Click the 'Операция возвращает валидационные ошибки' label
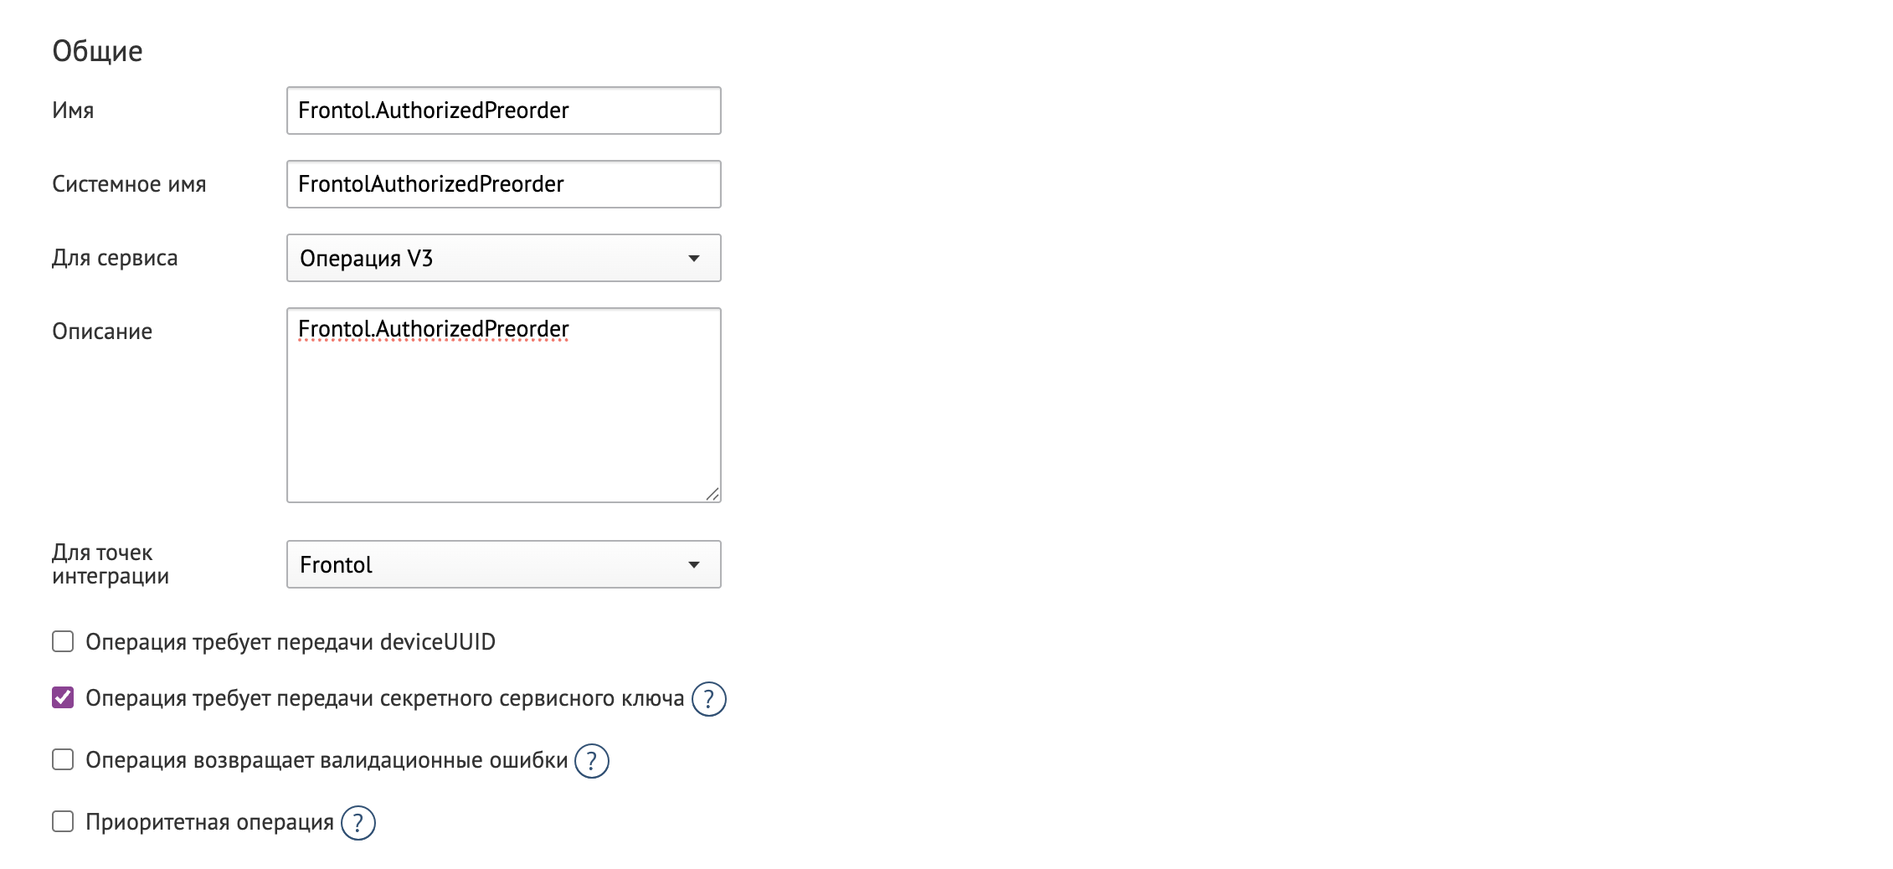This screenshot has height=869, width=1893. 327,760
